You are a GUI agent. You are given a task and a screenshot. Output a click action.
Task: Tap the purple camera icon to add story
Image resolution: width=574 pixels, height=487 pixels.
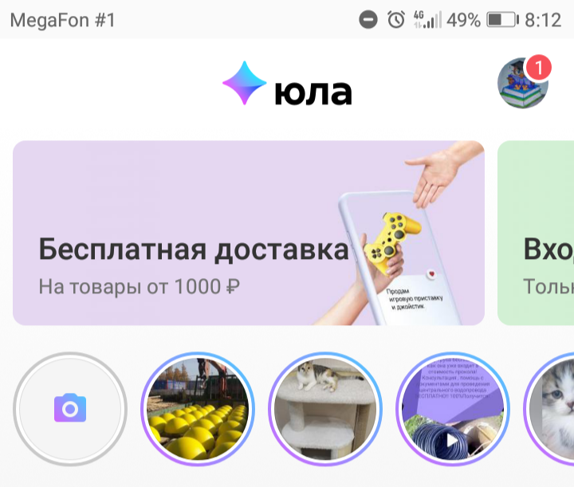[x=70, y=408]
